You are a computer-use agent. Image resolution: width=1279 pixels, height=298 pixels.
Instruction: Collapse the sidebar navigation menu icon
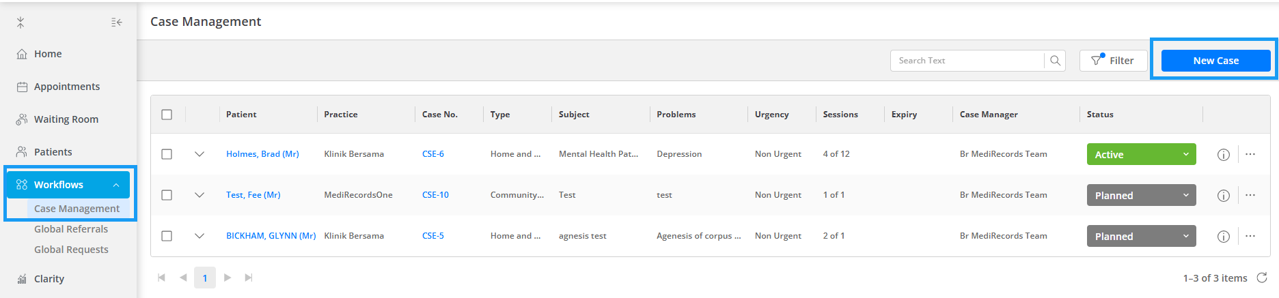pos(117,23)
